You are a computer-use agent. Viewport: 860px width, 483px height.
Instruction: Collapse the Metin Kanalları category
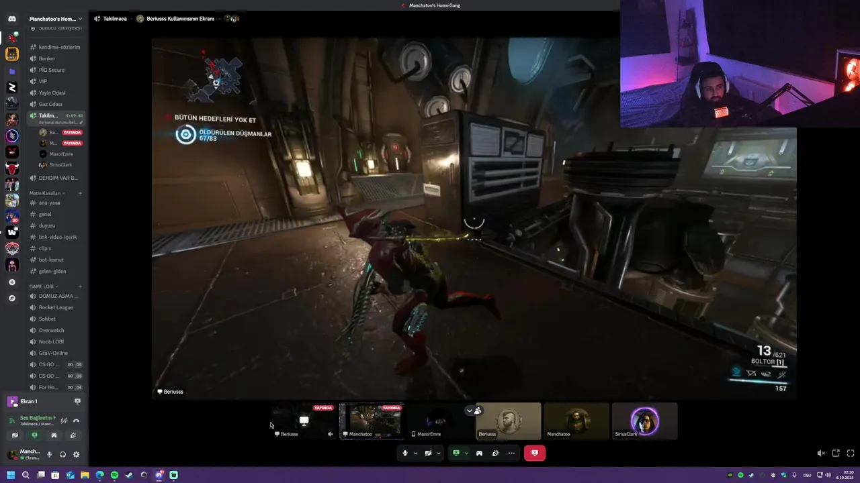46,193
